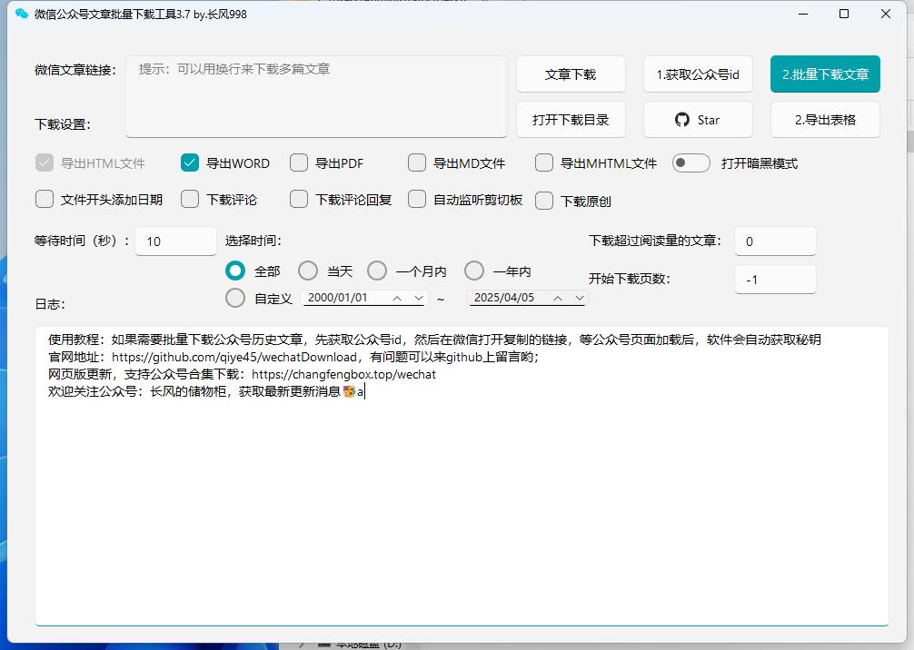This screenshot has width=914, height=650.
Task: Check the 下载原创 checkbox
Action: point(544,201)
